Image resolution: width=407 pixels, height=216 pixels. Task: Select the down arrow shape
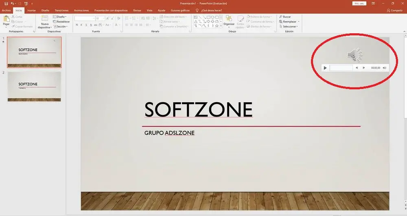[x=212, y=22]
